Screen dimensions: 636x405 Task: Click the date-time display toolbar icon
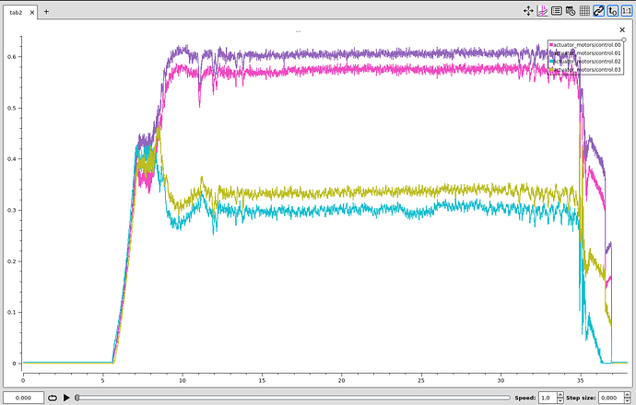571,11
